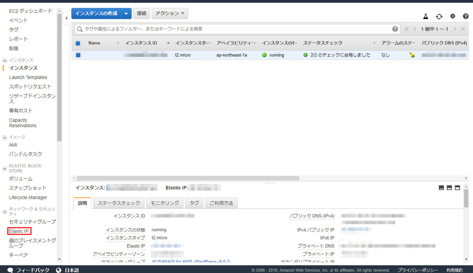Screen dimensions: 473x273
Task: Open the launch options arrow next to インスタンスの作成
Action: pos(126,13)
